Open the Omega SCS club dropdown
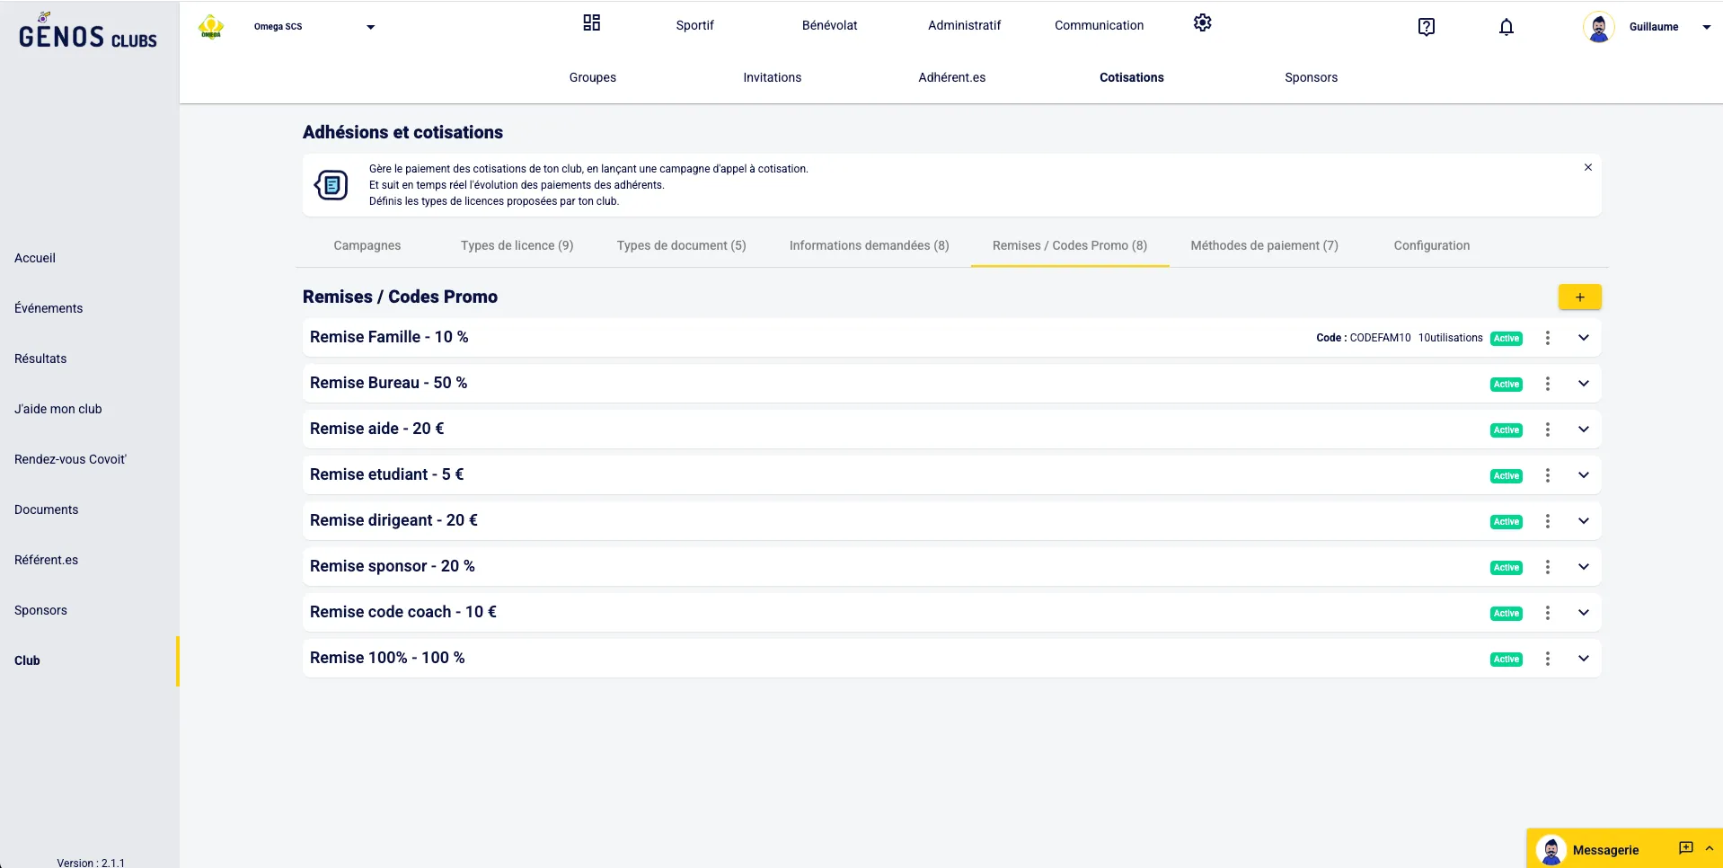Viewport: 1723px width, 868px height. (370, 27)
